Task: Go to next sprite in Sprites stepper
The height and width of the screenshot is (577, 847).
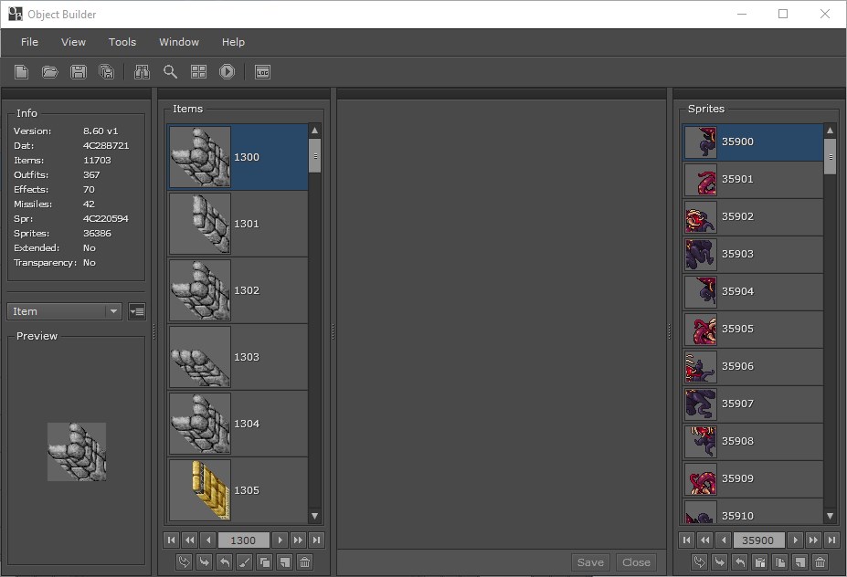Action: tap(795, 540)
